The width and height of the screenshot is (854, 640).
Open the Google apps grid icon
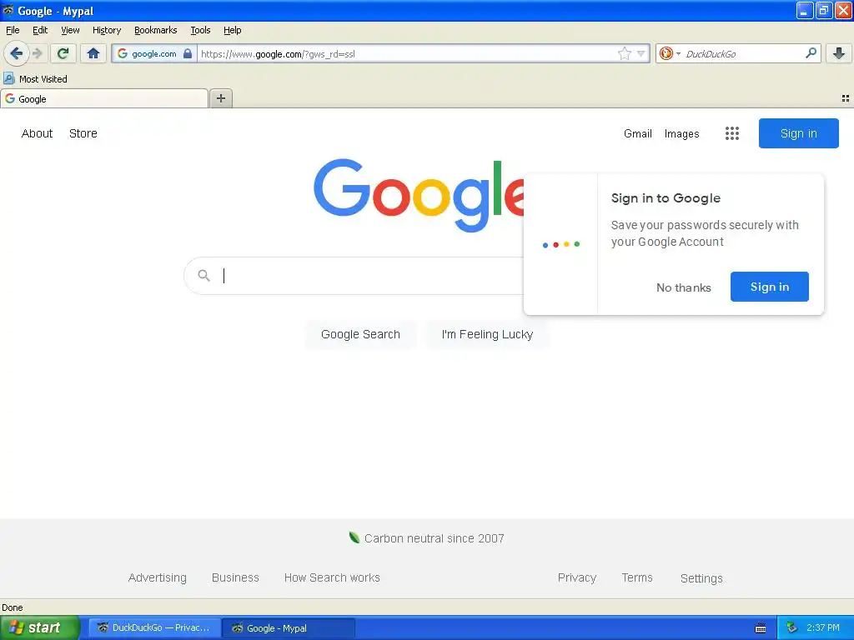click(x=732, y=133)
